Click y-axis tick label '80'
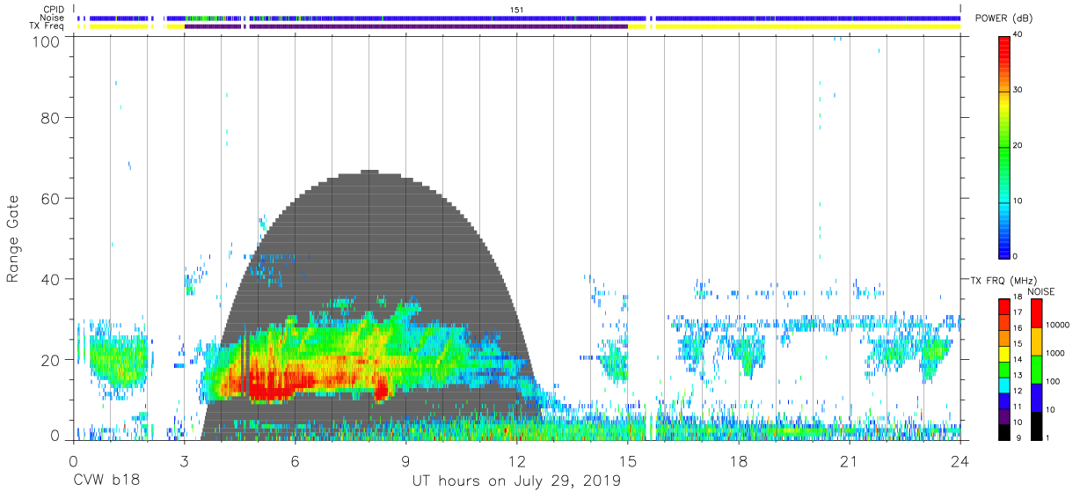 coord(51,118)
